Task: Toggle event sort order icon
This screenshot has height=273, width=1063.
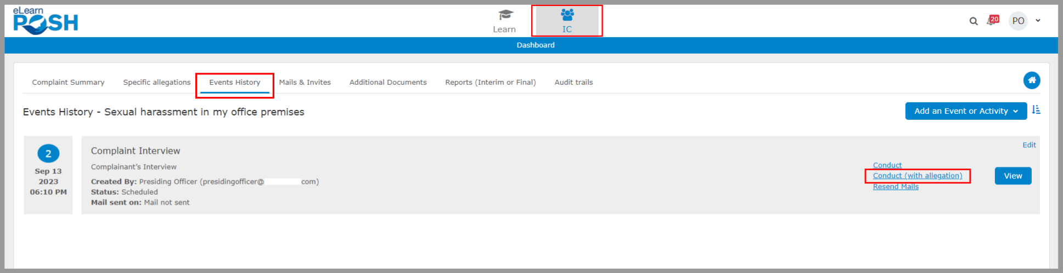Action: tap(1036, 110)
